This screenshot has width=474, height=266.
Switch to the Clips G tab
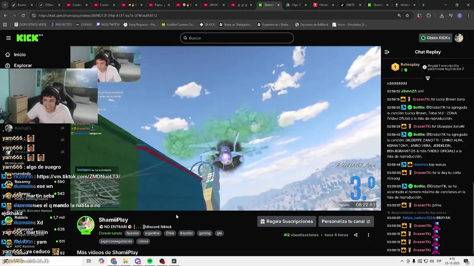tap(296, 5)
